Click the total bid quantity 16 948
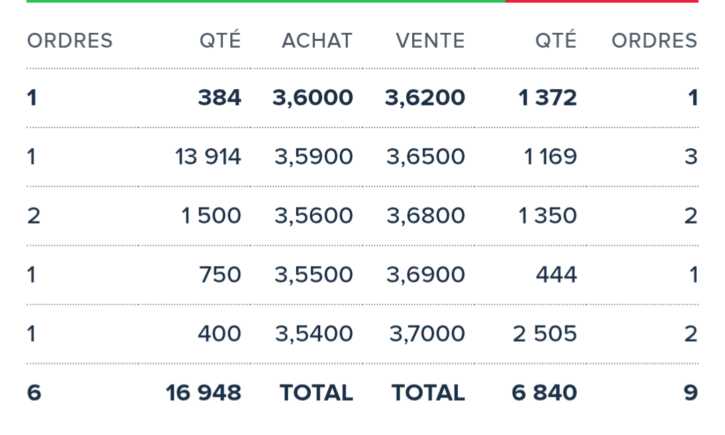725x435 pixels. pos(203,393)
